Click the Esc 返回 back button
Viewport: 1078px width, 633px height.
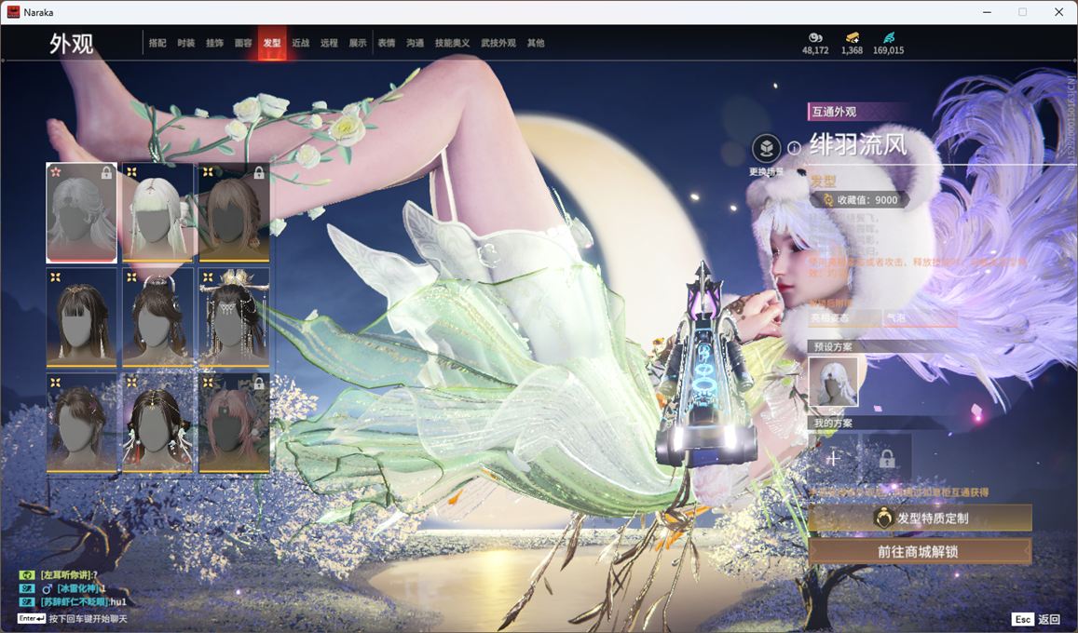coord(1037,619)
